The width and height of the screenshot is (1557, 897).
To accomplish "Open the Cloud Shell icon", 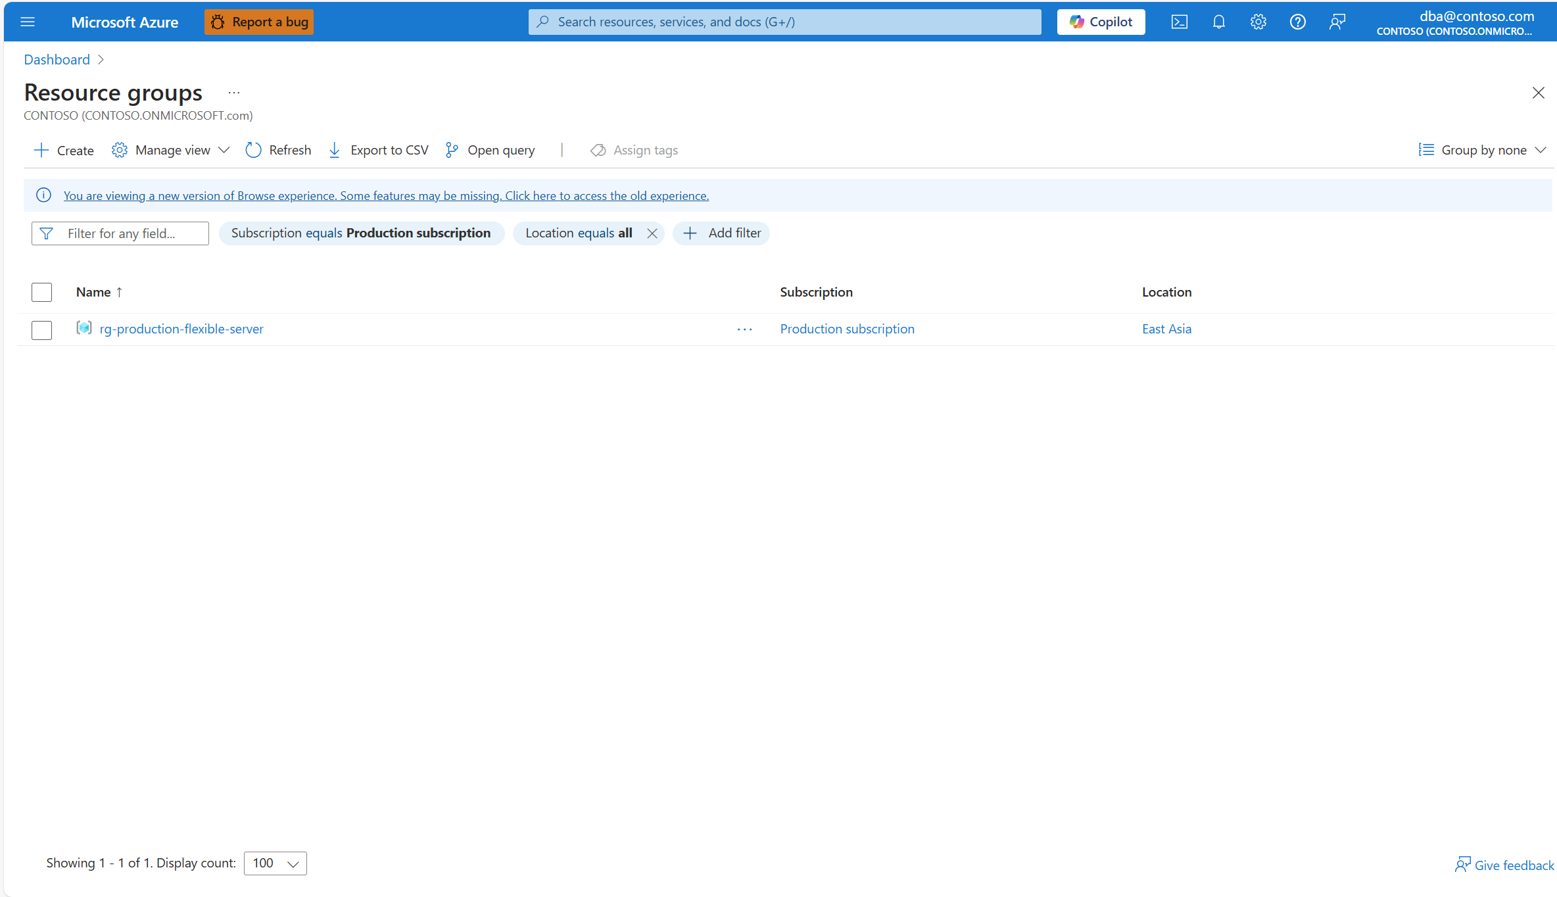I will click(1179, 22).
